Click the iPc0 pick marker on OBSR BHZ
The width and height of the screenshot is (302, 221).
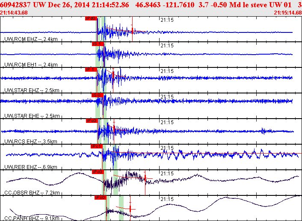[98, 172]
